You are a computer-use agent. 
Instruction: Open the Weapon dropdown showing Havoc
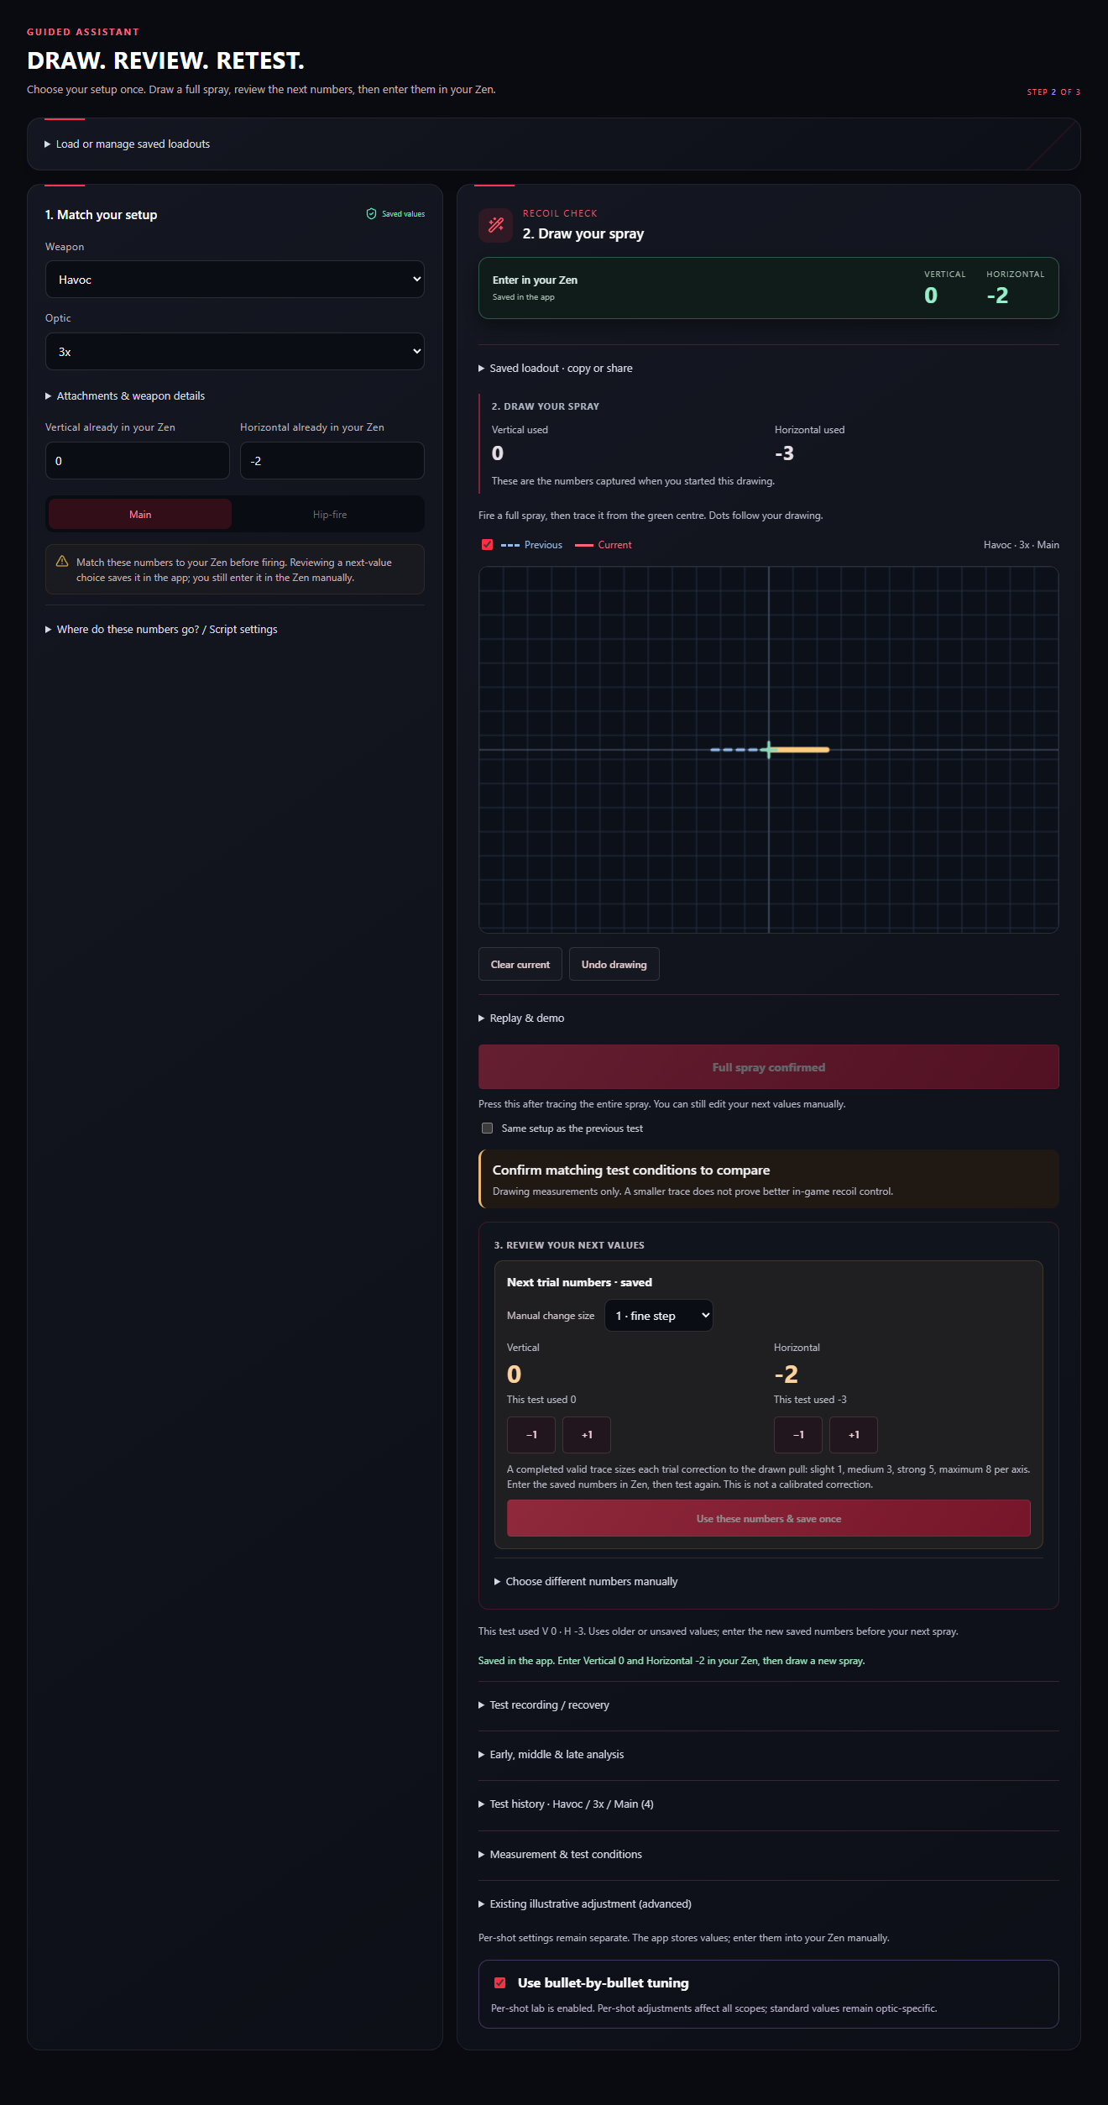click(235, 280)
